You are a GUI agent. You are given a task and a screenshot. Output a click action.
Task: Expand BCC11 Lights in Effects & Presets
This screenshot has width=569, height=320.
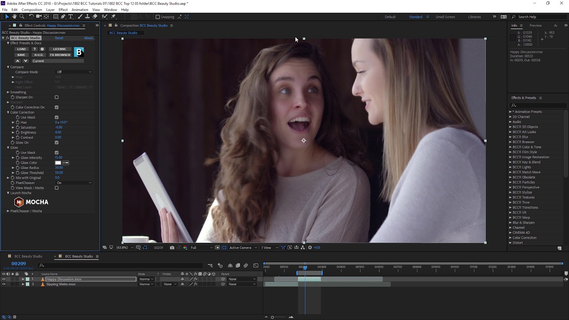pyautogui.click(x=510, y=167)
